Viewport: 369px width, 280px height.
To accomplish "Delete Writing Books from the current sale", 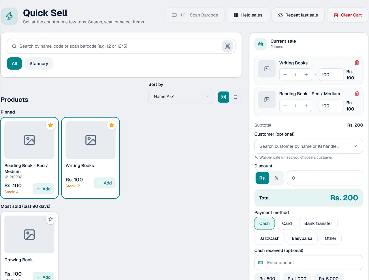I will pos(357,63).
